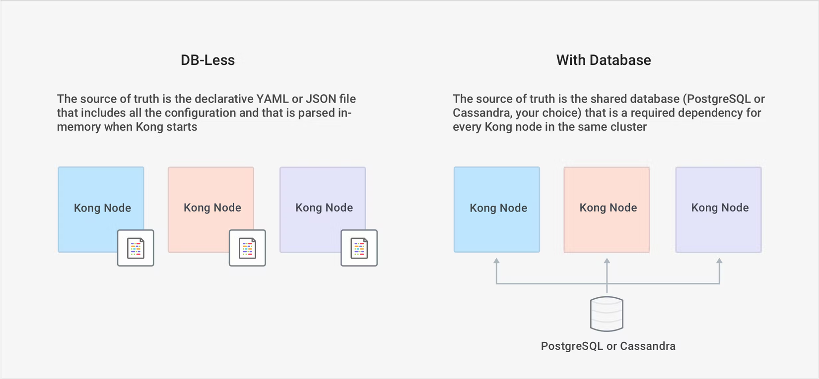Click the "With Database" heading

coord(603,60)
